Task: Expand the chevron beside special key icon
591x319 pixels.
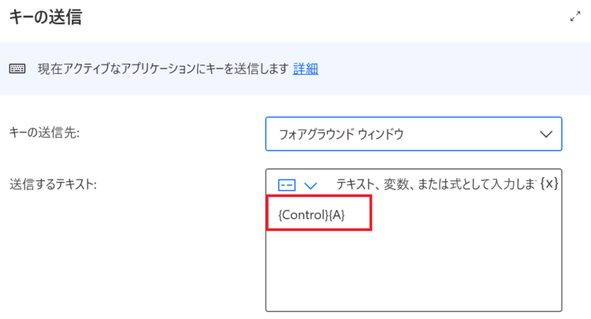Action: [310, 185]
